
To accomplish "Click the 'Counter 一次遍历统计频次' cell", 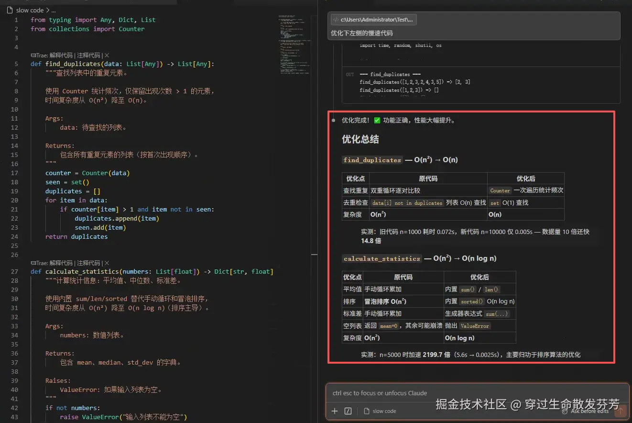I will pyautogui.click(x=526, y=190).
